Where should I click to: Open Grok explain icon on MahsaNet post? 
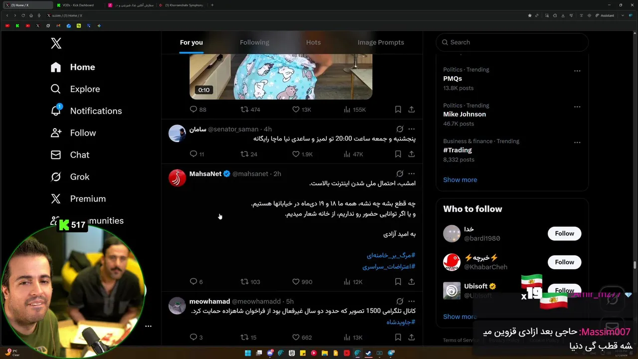pos(400,174)
